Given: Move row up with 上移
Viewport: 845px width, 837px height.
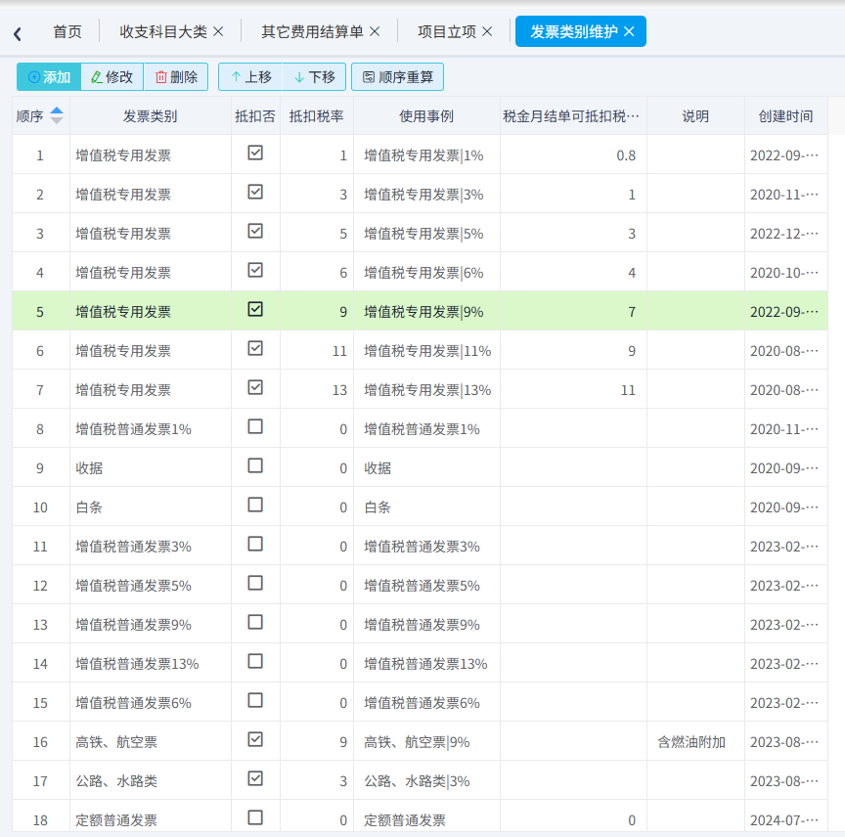Looking at the screenshot, I should [x=250, y=77].
